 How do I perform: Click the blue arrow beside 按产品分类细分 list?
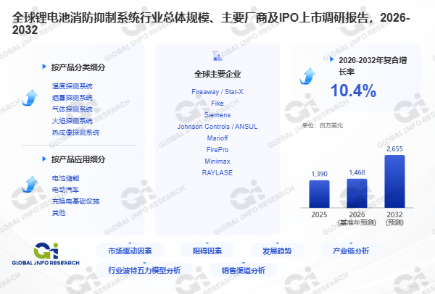[x=30, y=98]
